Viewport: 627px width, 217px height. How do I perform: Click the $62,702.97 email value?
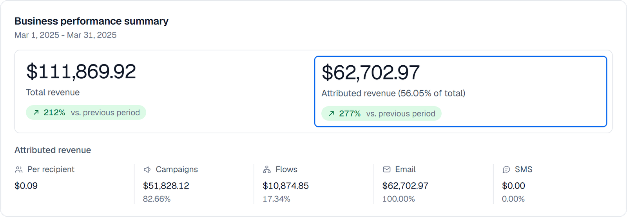pos(405,186)
